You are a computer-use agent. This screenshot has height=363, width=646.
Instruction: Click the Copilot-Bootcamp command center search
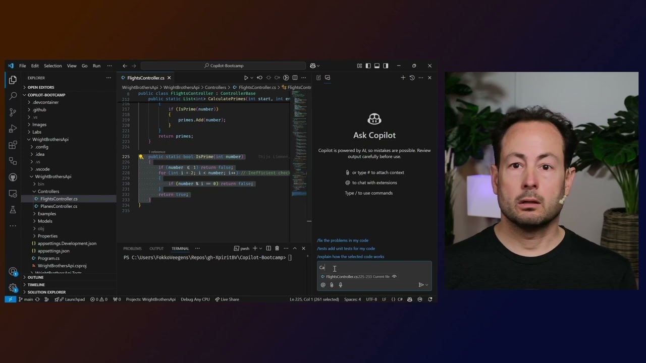coord(224,66)
